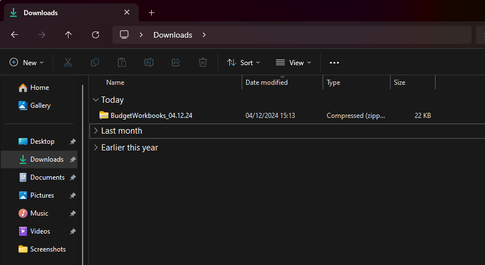
Task: Go up one folder level
Action: click(x=69, y=35)
